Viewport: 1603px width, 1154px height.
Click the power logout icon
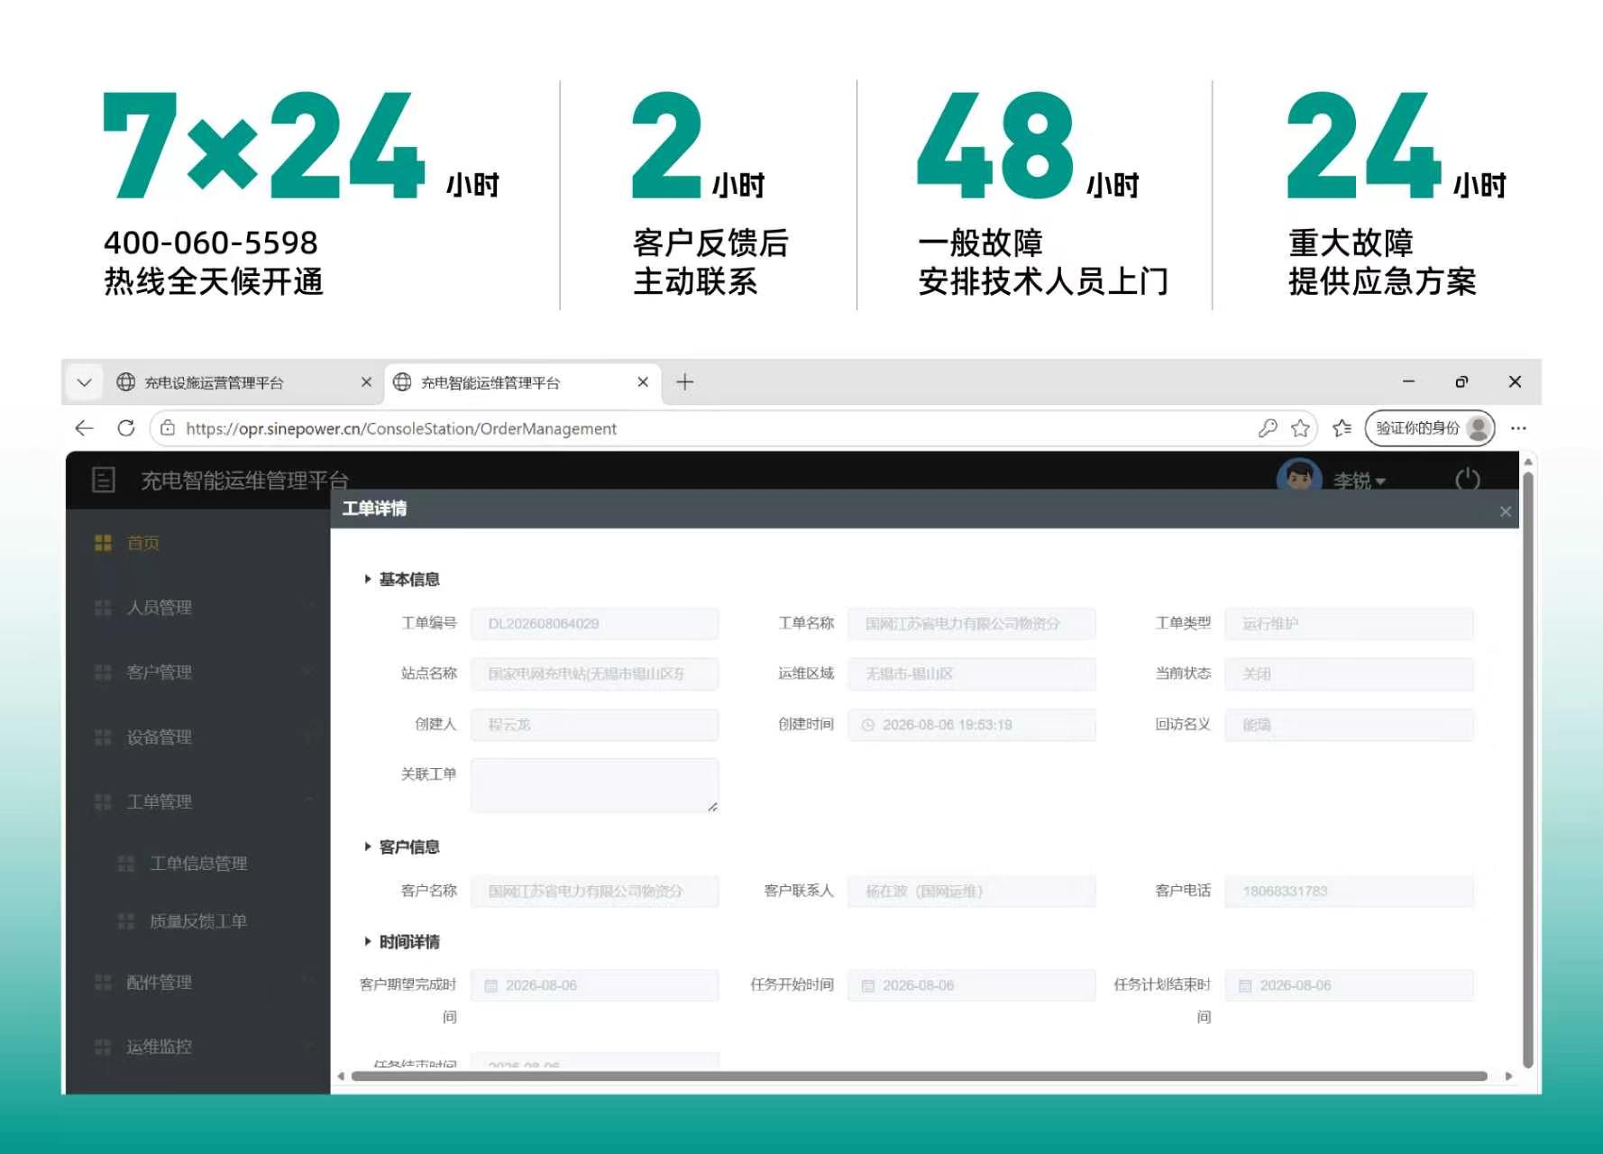pyautogui.click(x=1468, y=478)
